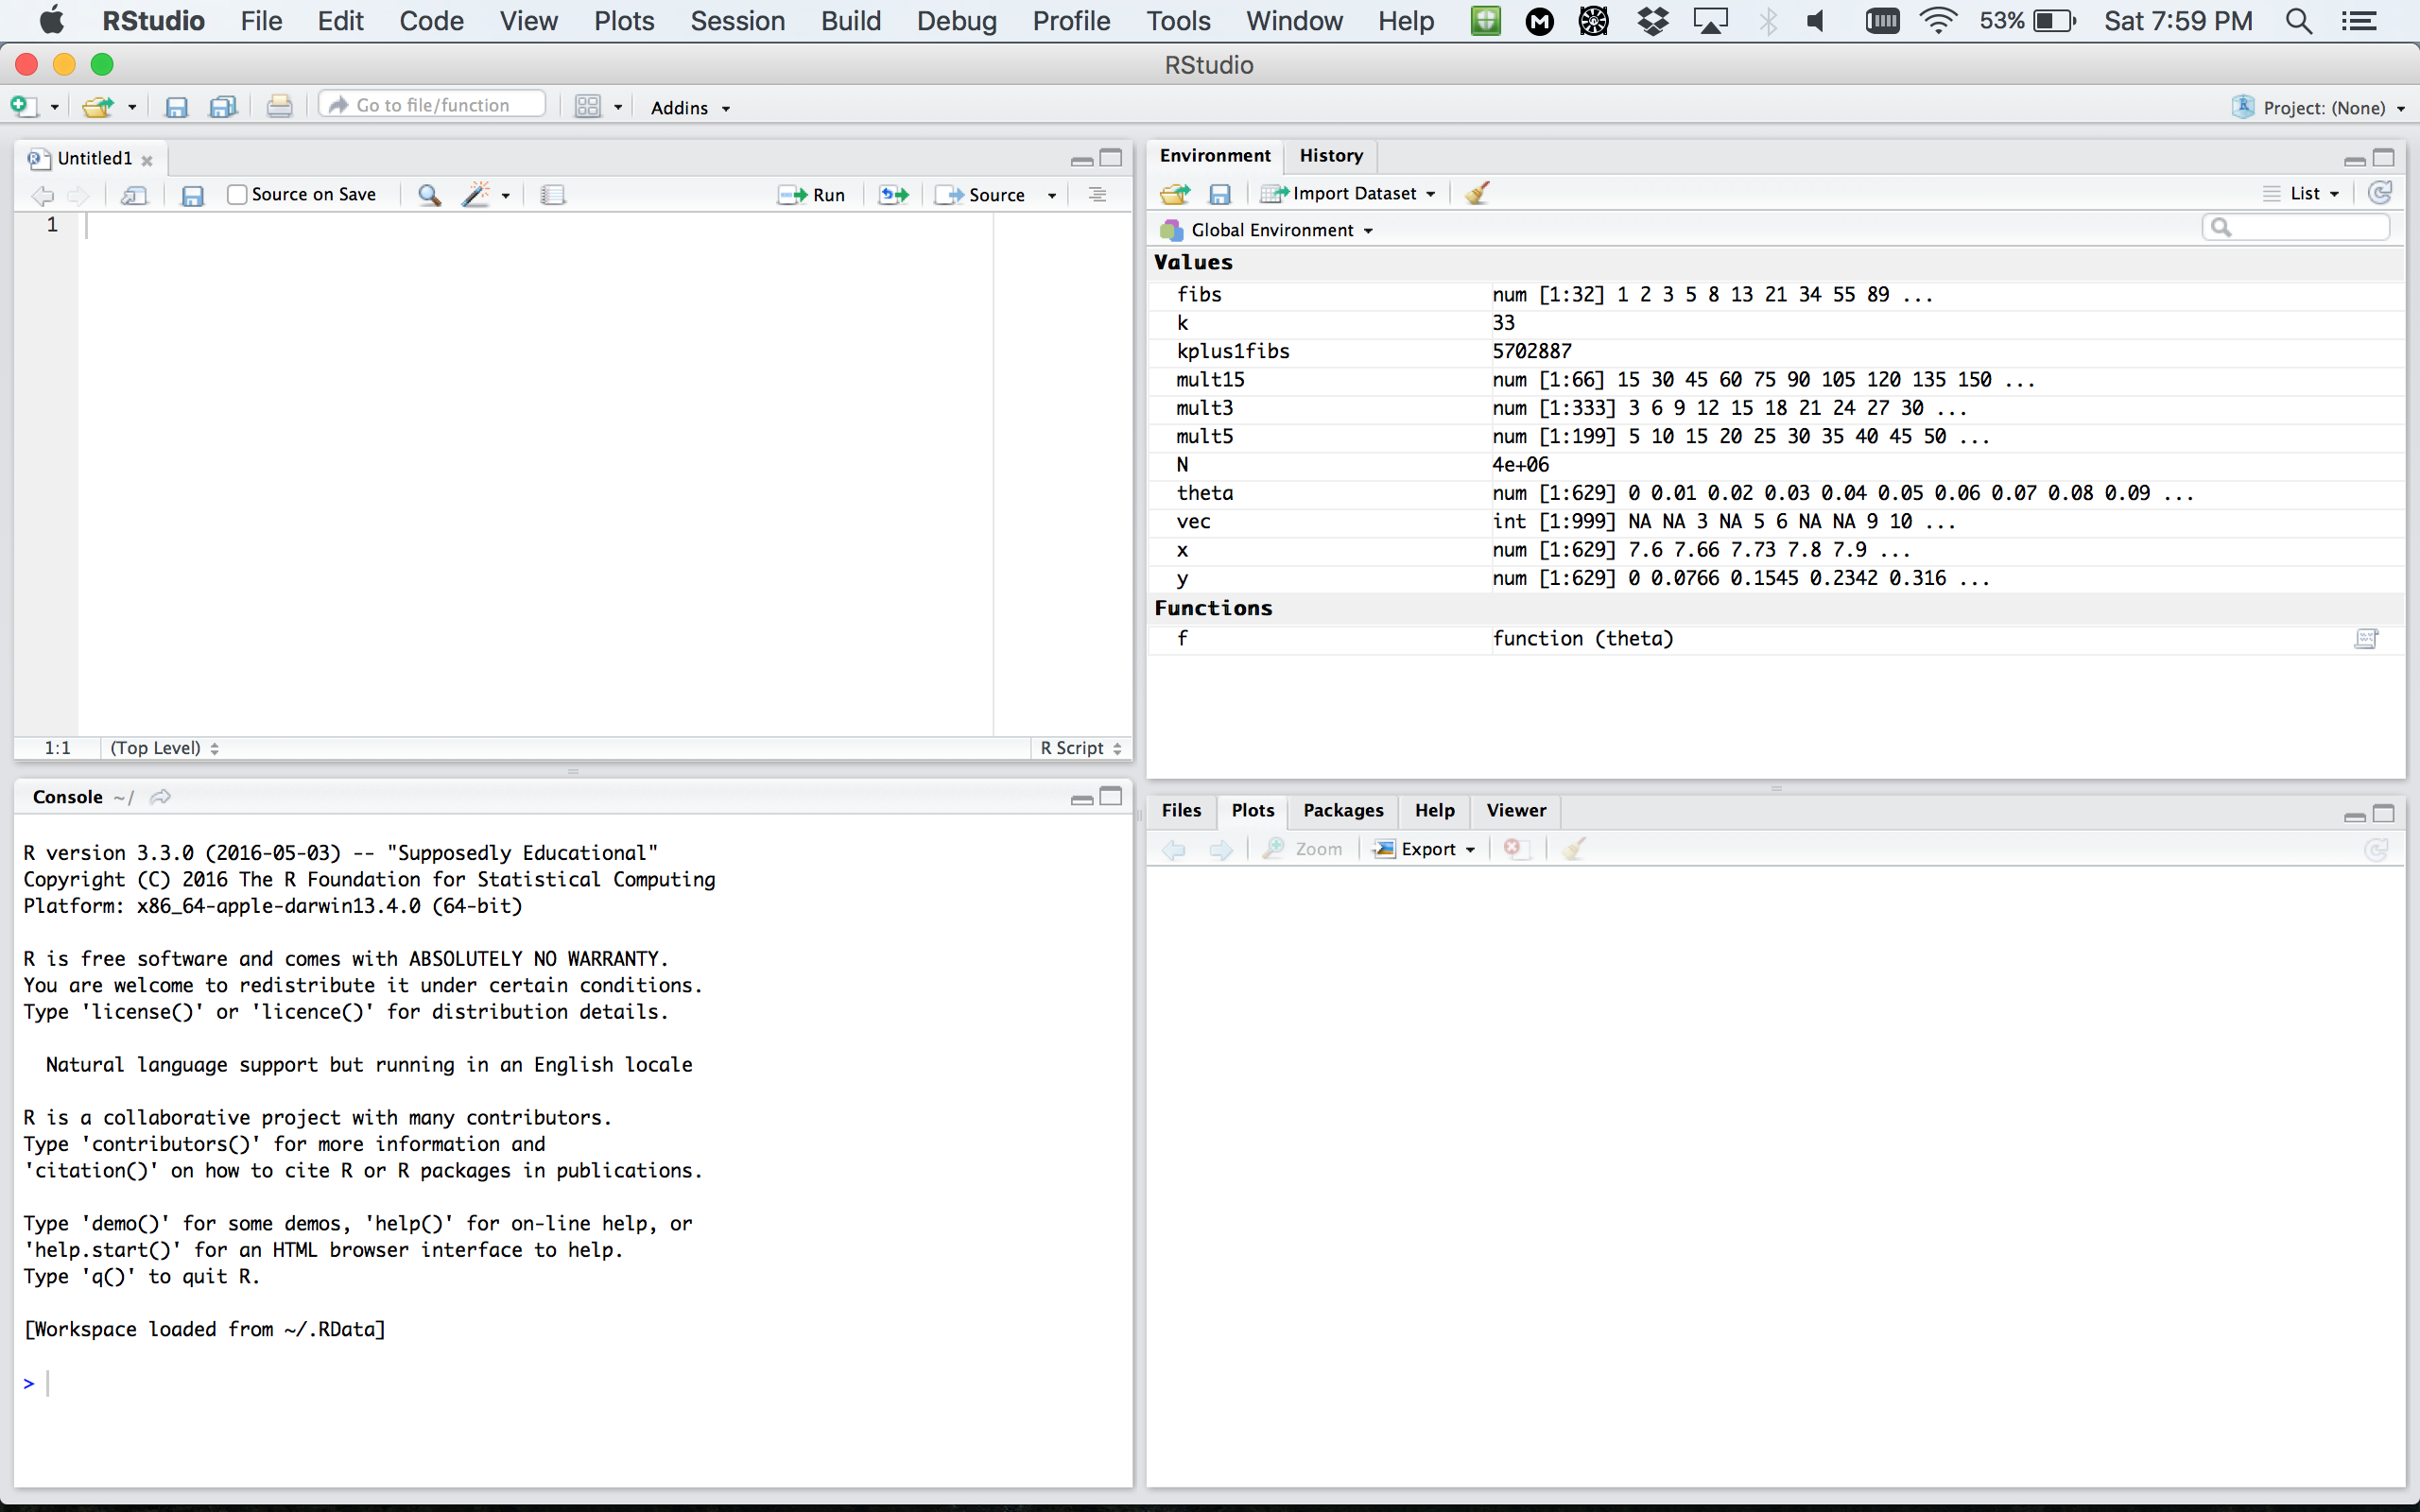Click the Re-run previous code icon
This screenshot has width=2420, height=1512.
[893, 195]
